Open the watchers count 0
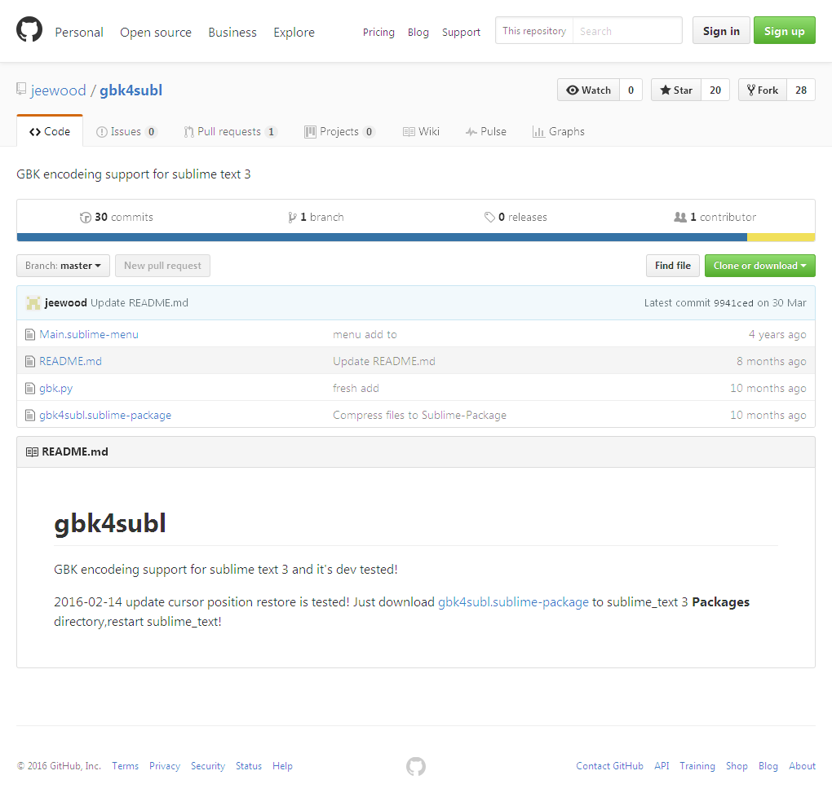 (x=631, y=90)
